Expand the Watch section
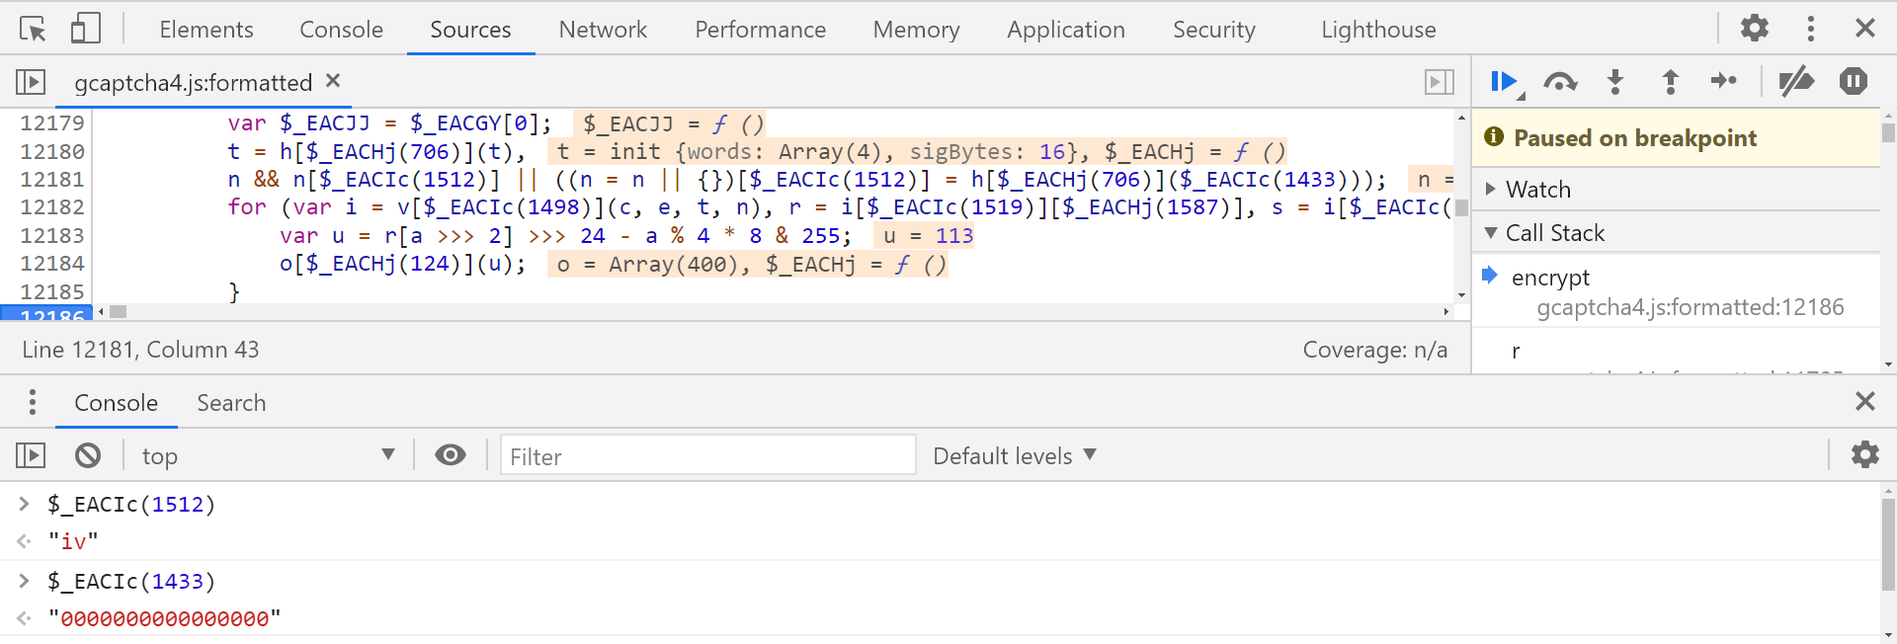The height and width of the screenshot is (644, 1897). [1537, 189]
